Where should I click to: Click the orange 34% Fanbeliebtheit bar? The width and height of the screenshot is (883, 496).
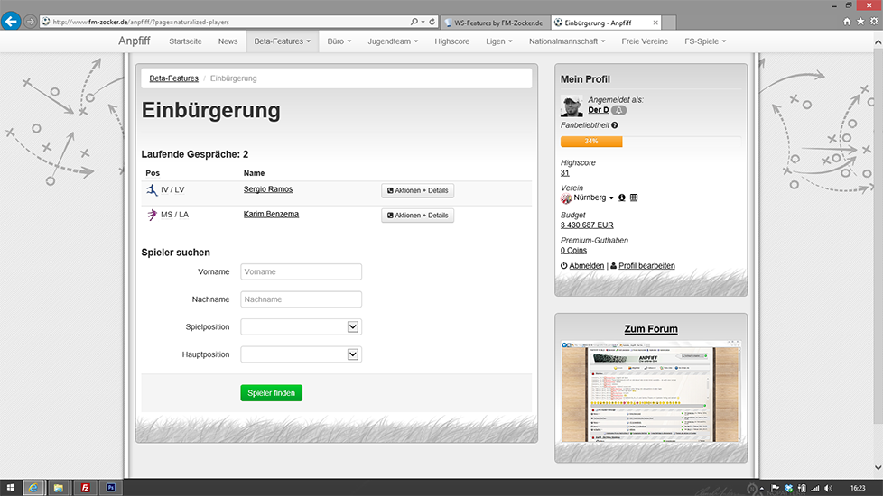tap(591, 142)
